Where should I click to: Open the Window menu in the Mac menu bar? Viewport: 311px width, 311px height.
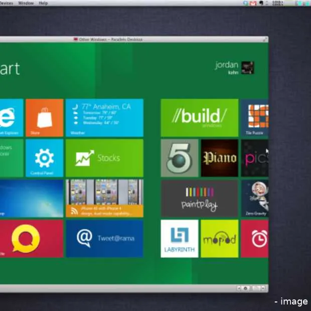(x=26, y=3)
